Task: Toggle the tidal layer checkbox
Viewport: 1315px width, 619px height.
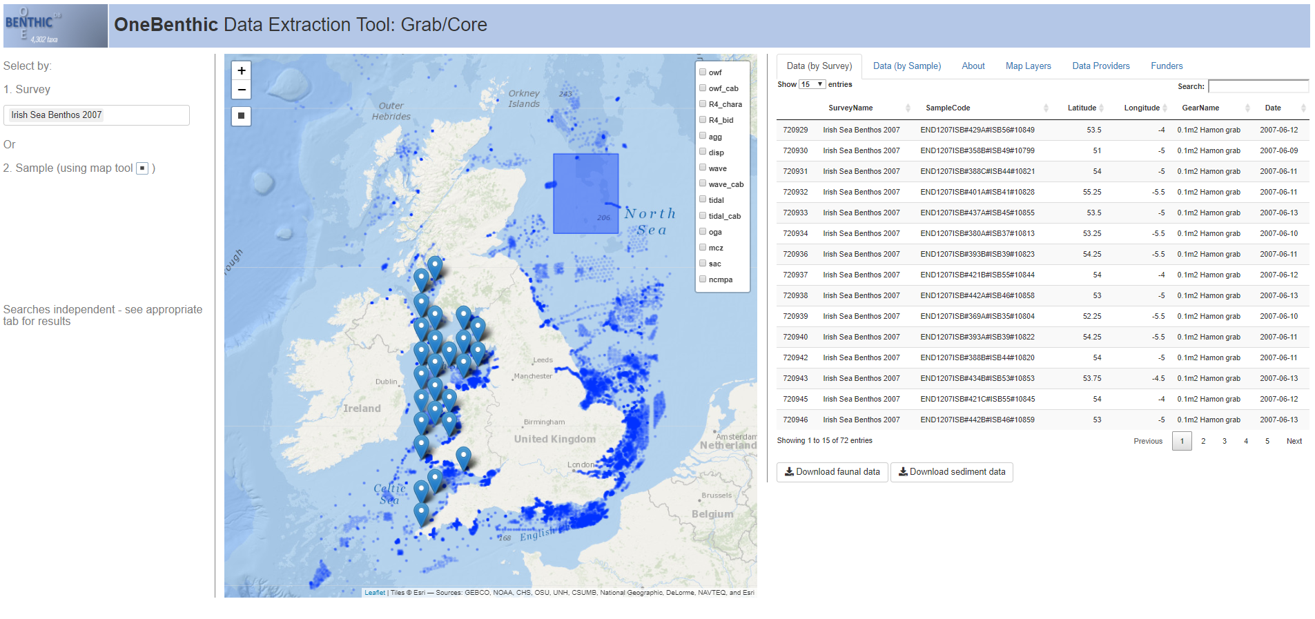Action: 703,199
